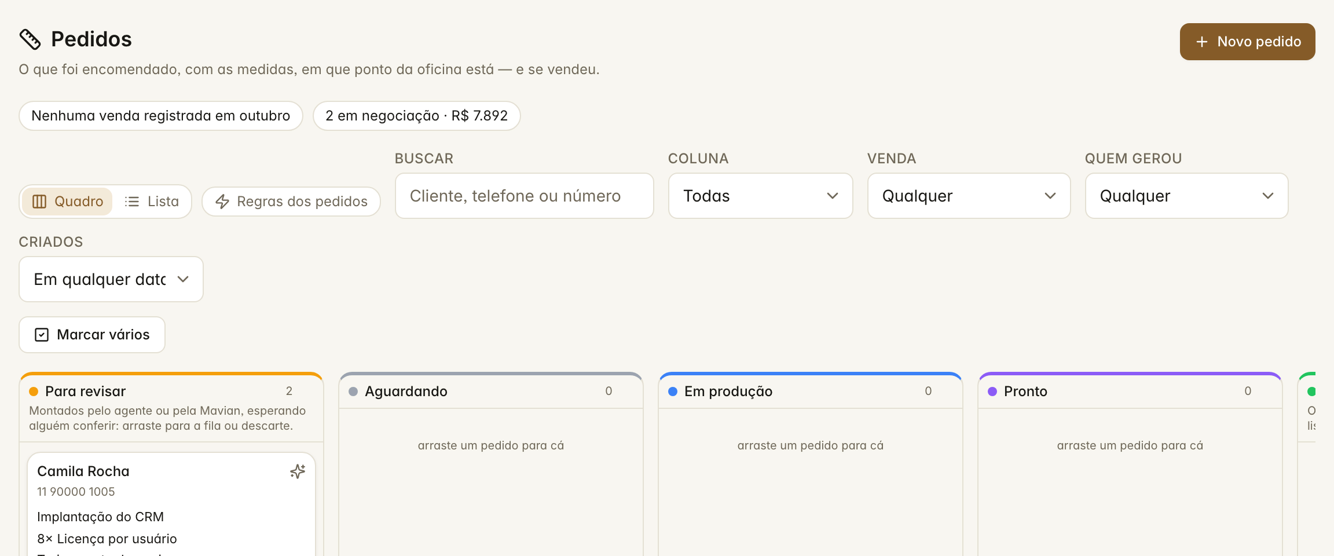Click the 2 em negociação chip
The image size is (1334, 556).
coord(417,116)
